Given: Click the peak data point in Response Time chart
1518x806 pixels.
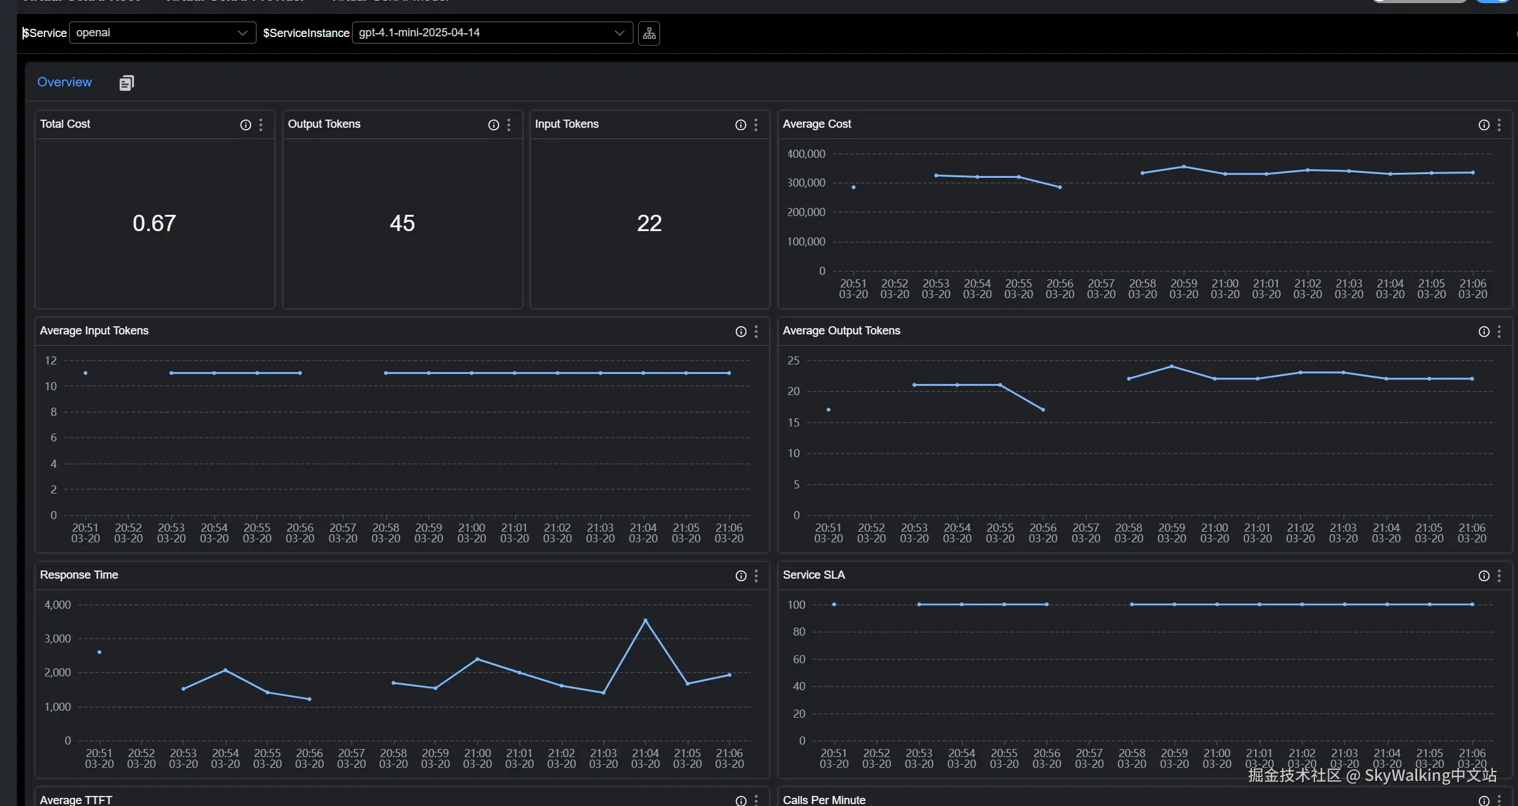Looking at the screenshot, I should tap(645, 620).
